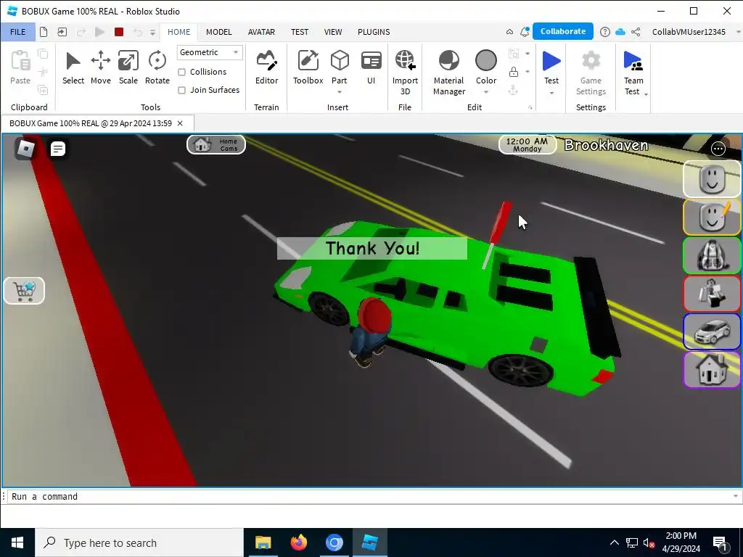Click the notifications bell icon
This screenshot has width=743, height=557.
point(525,32)
